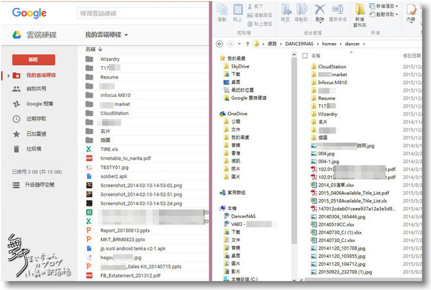Select 家用群組 in Explorer navigation pane
431x290 pixels.
click(236, 193)
